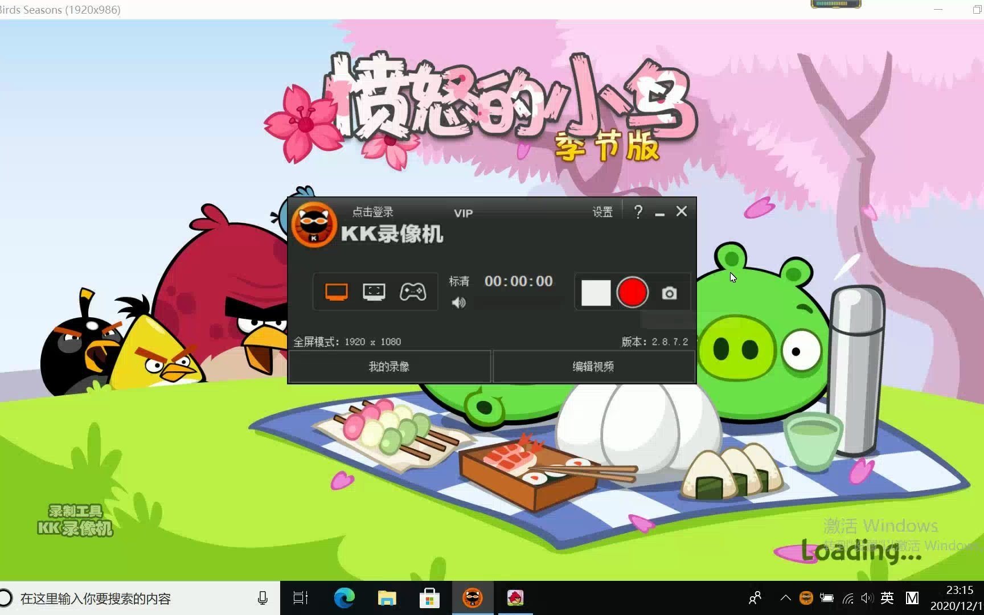
Task: Select game recording mode gamepad icon
Action: 413,292
